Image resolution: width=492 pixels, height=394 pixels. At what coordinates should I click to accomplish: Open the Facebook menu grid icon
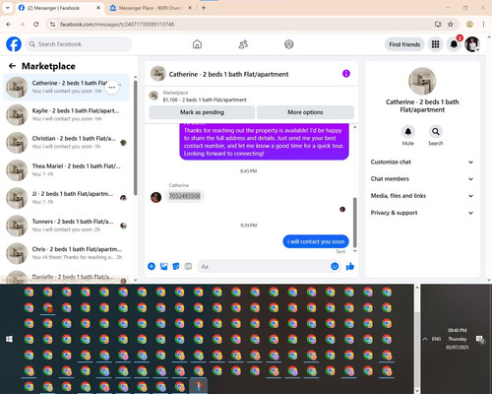click(x=435, y=44)
